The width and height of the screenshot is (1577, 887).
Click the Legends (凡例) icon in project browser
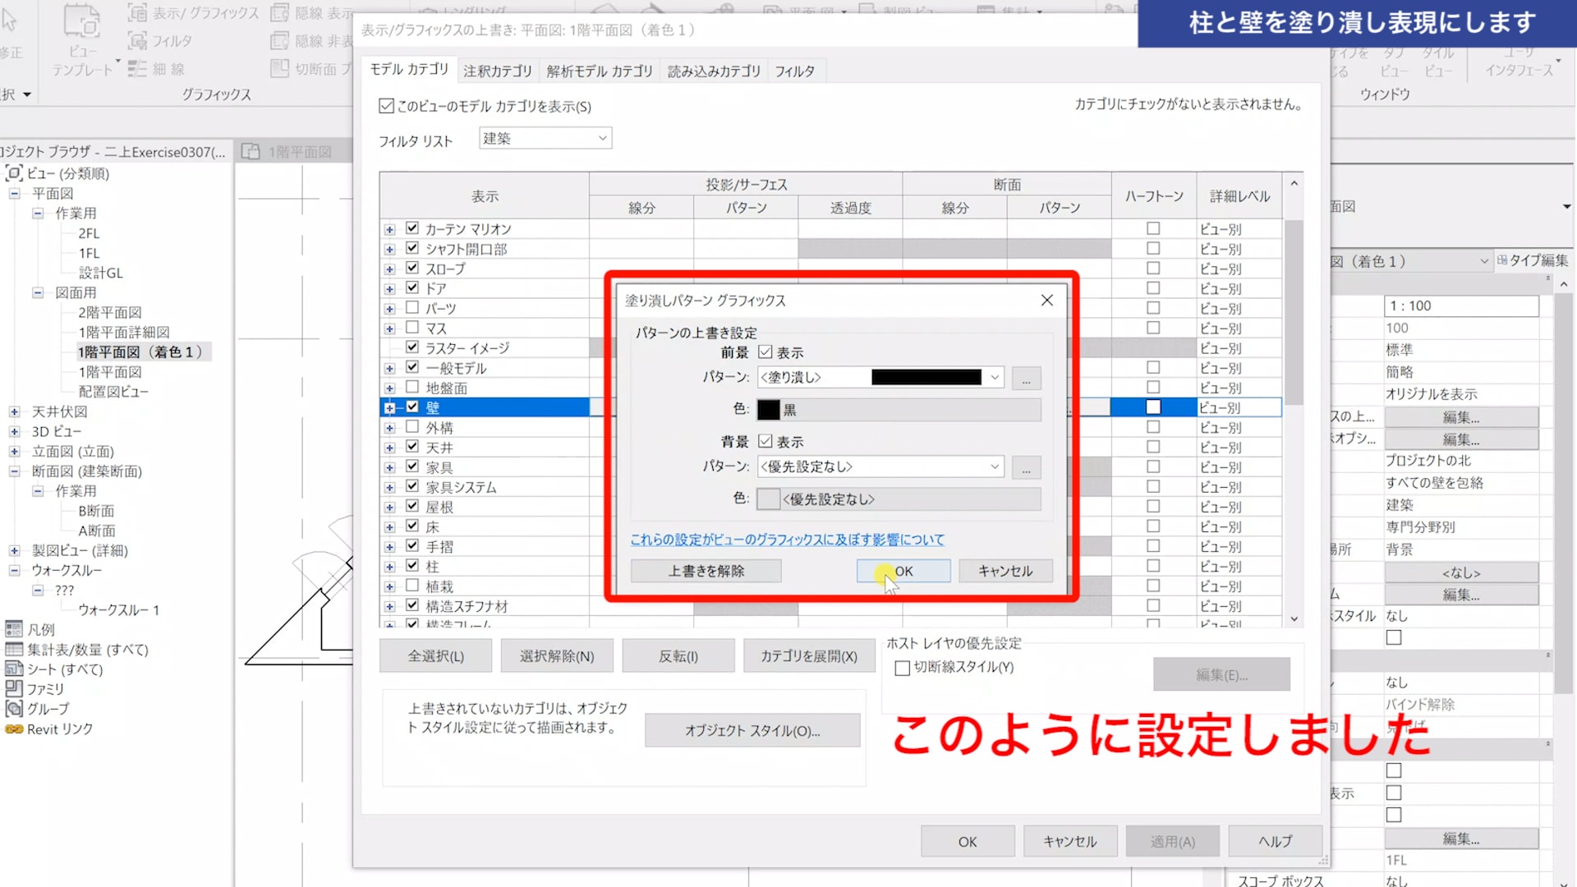pyautogui.click(x=14, y=629)
